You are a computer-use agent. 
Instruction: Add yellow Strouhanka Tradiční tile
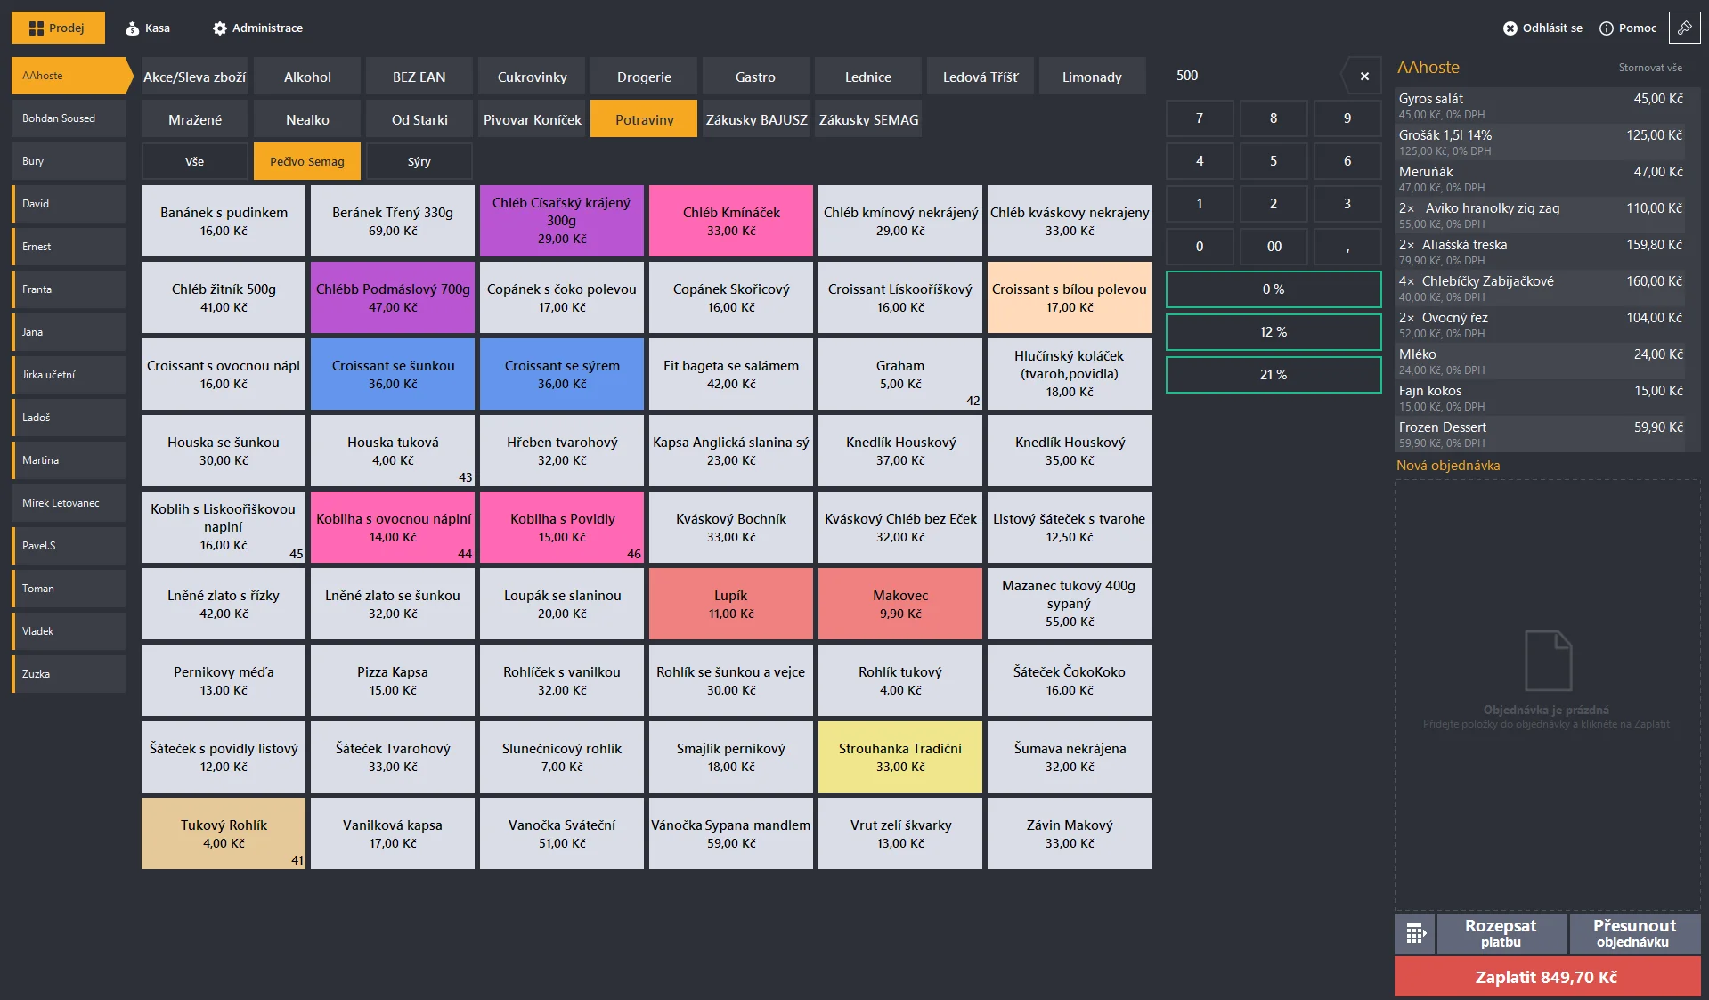click(900, 757)
